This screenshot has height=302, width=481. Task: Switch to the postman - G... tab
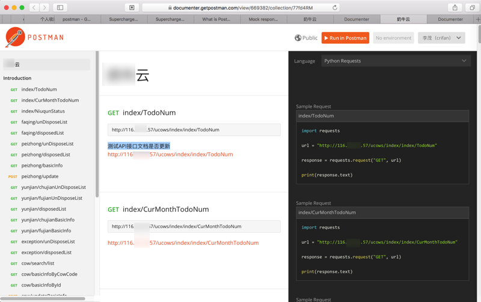point(76,19)
